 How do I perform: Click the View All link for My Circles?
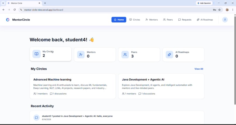(199, 69)
